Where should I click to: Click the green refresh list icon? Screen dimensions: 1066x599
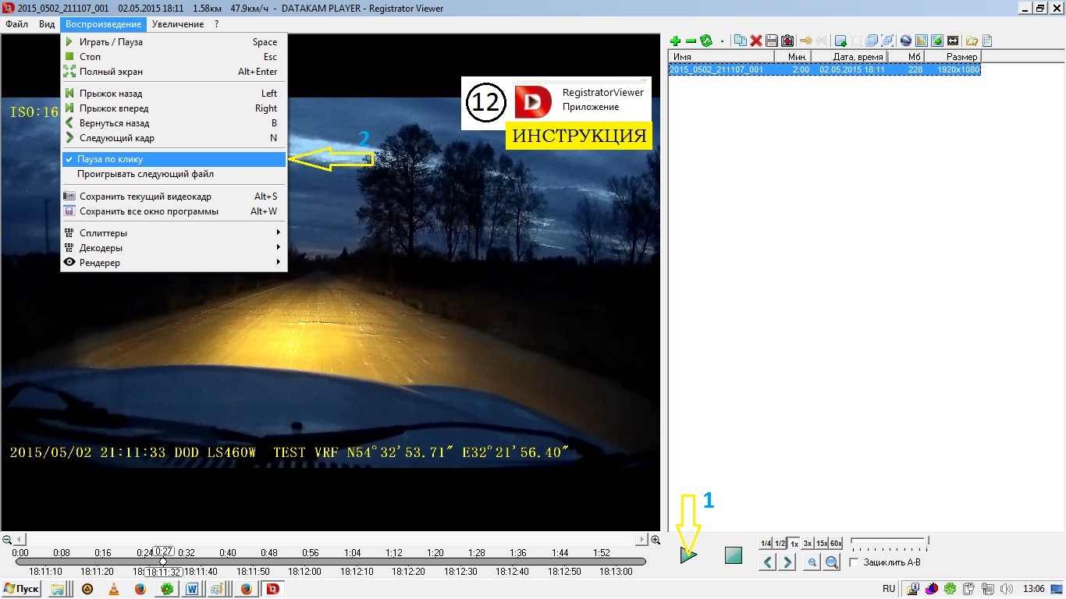click(706, 41)
